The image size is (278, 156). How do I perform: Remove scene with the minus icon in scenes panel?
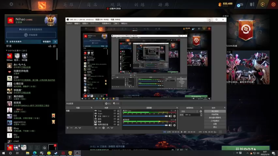(x=72, y=128)
